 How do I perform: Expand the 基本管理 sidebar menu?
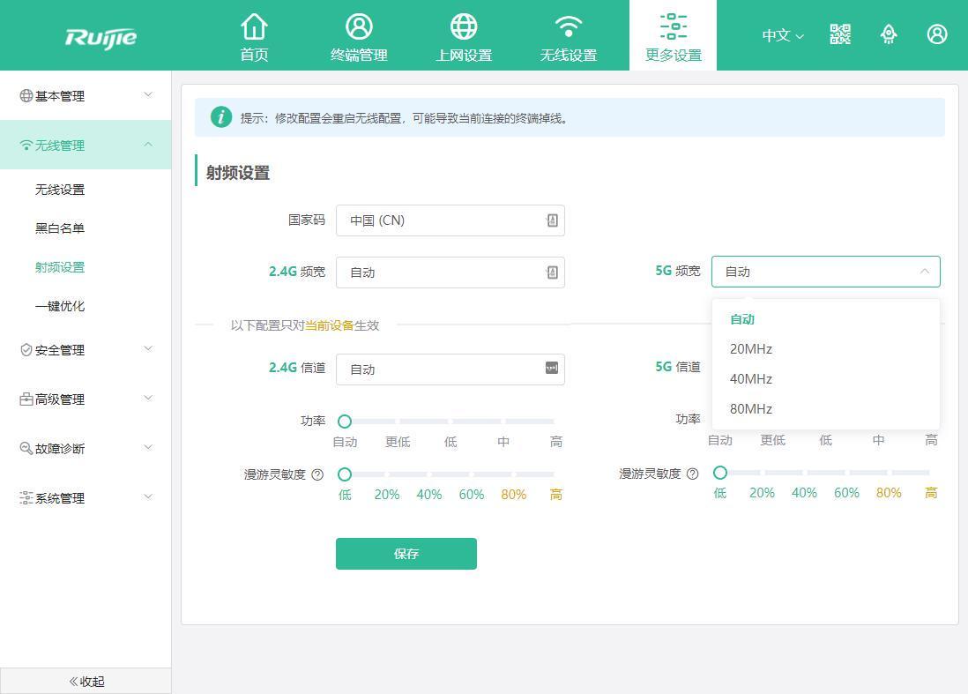click(86, 96)
